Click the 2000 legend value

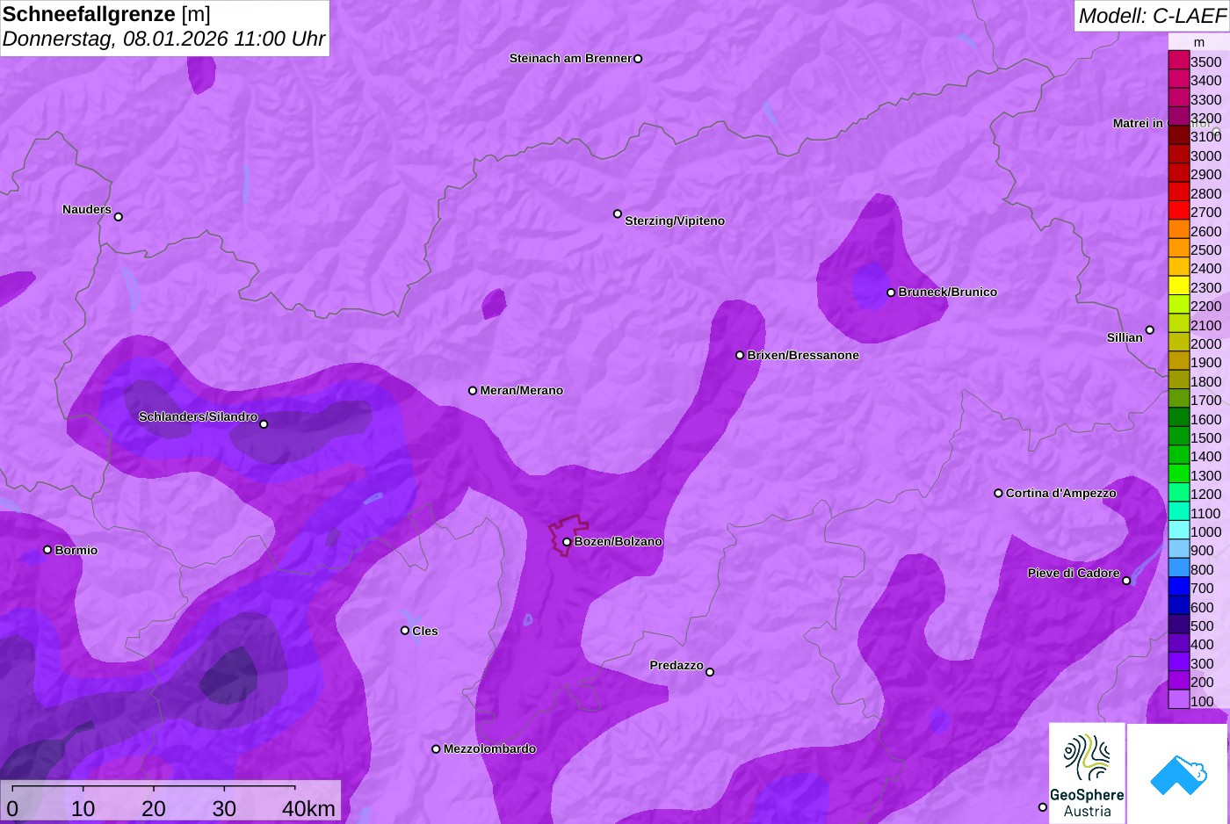tap(1205, 343)
